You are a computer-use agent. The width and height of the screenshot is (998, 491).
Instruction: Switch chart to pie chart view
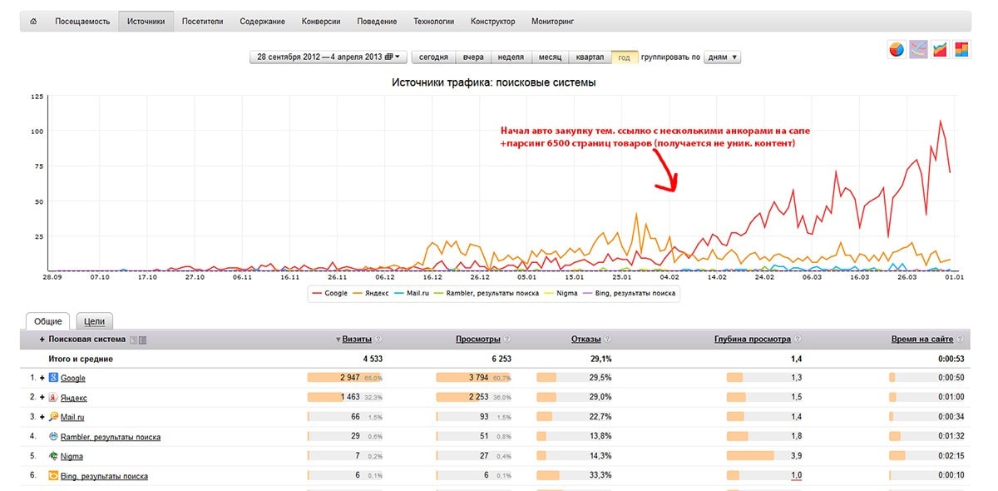point(897,50)
